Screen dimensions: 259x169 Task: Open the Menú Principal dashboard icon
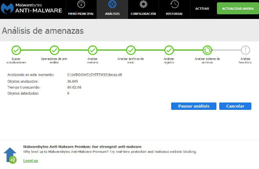click(x=81, y=4)
